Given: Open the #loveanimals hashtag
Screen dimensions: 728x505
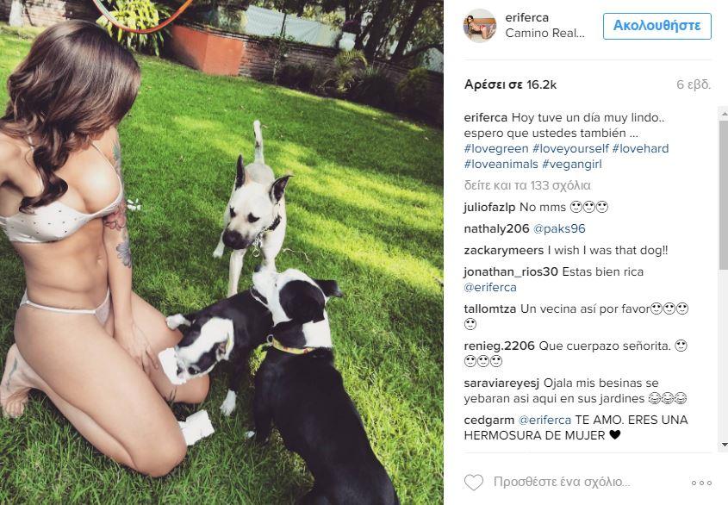Looking at the screenshot, I should click(x=501, y=164).
